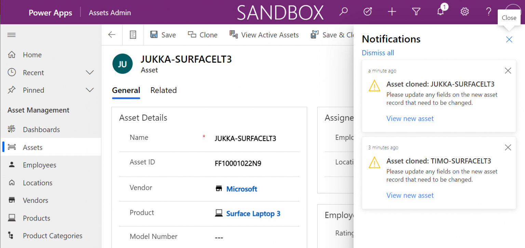The height and width of the screenshot is (248, 525).
Task: Click the Power Apps title
Action: (x=50, y=13)
